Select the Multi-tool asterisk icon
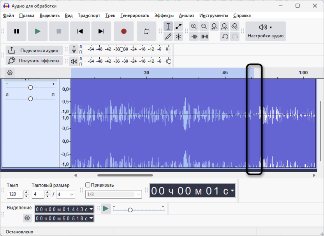Image resolution: width=324 pixels, height=236 pixels. click(x=178, y=37)
